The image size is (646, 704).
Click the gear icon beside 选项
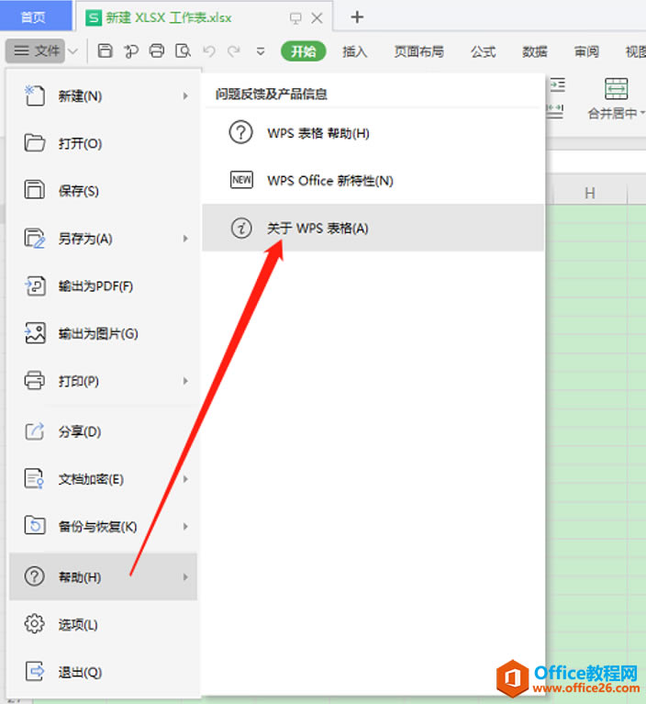(x=34, y=624)
